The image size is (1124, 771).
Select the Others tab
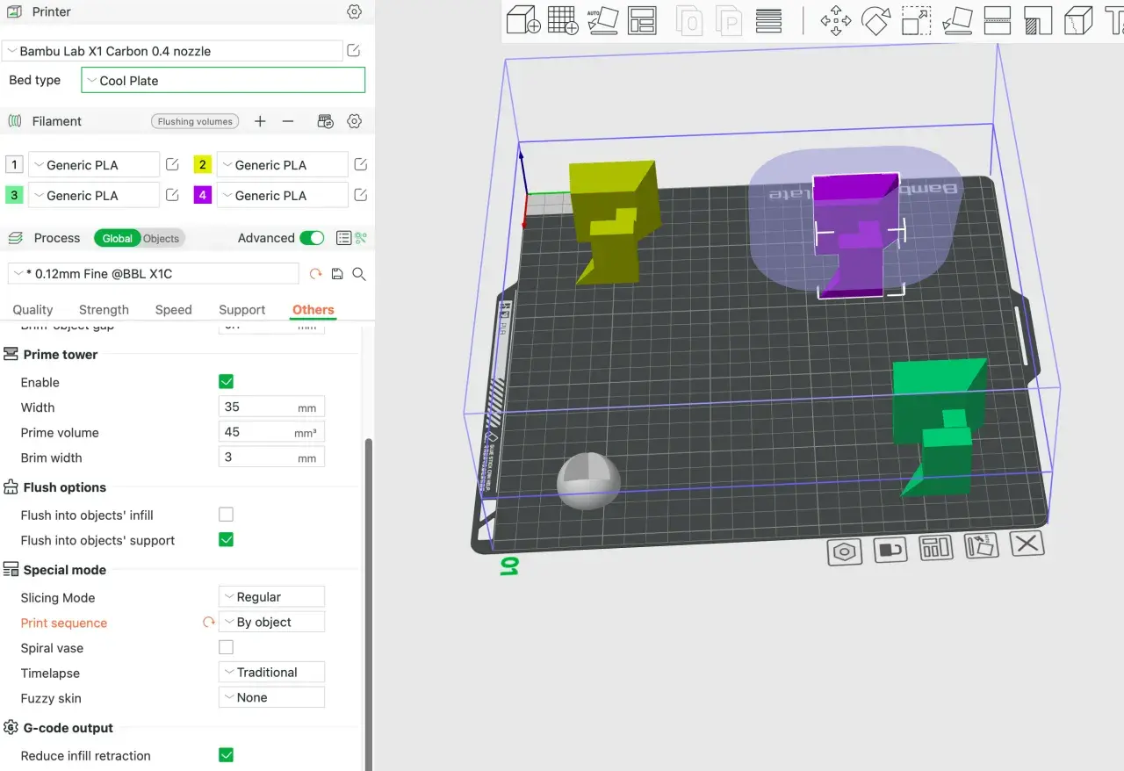[x=313, y=310]
